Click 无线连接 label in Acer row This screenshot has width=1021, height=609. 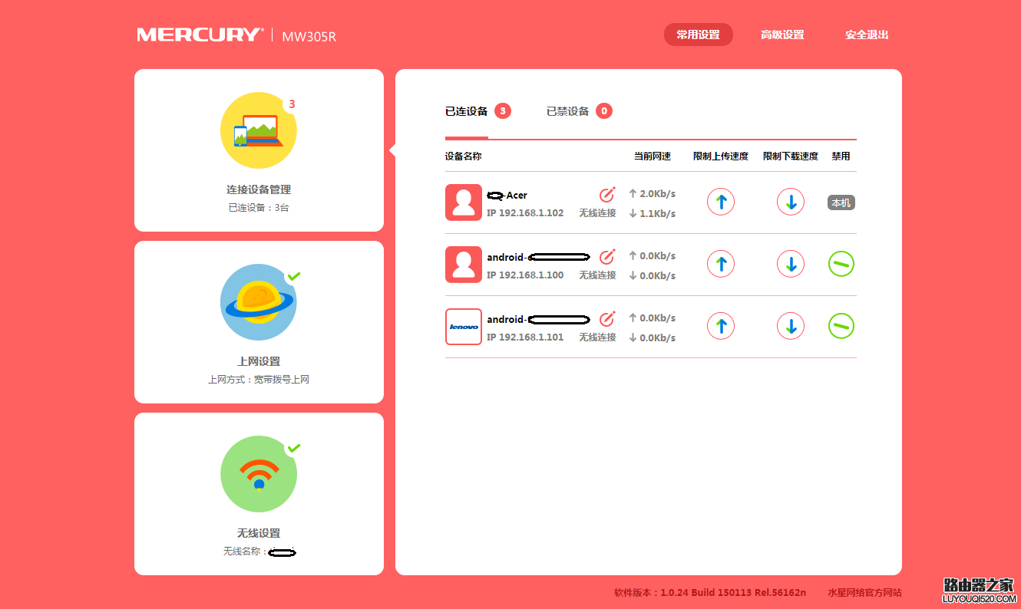coord(597,212)
